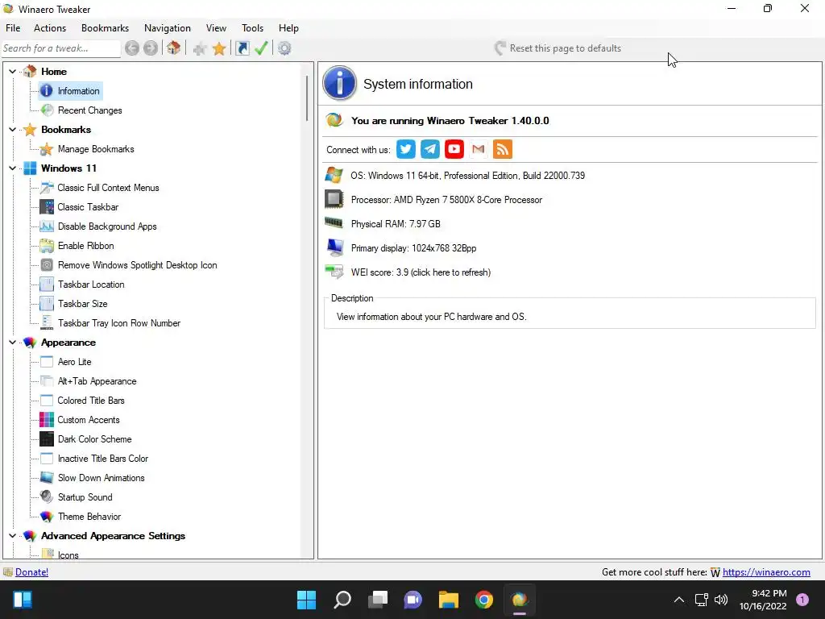
Task: Open the Actions menu
Action: click(x=50, y=28)
